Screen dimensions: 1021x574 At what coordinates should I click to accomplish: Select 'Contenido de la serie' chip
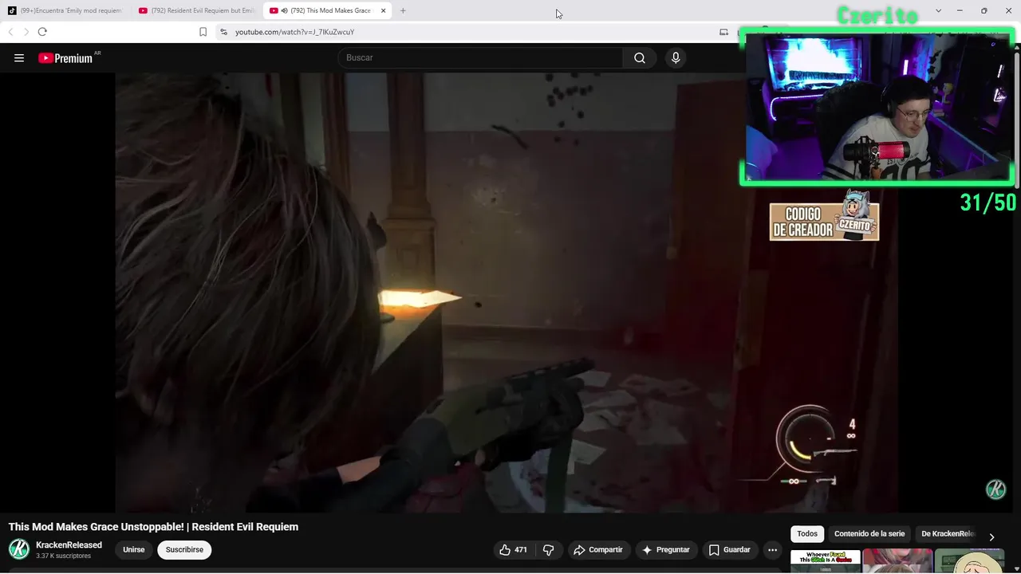pyautogui.click(x=869, y=534)
